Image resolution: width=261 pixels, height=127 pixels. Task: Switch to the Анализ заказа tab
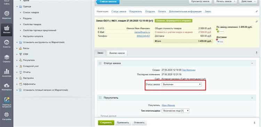pos(117,53)
